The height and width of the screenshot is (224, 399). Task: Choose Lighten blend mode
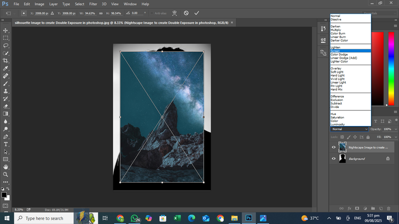point(351,47)
